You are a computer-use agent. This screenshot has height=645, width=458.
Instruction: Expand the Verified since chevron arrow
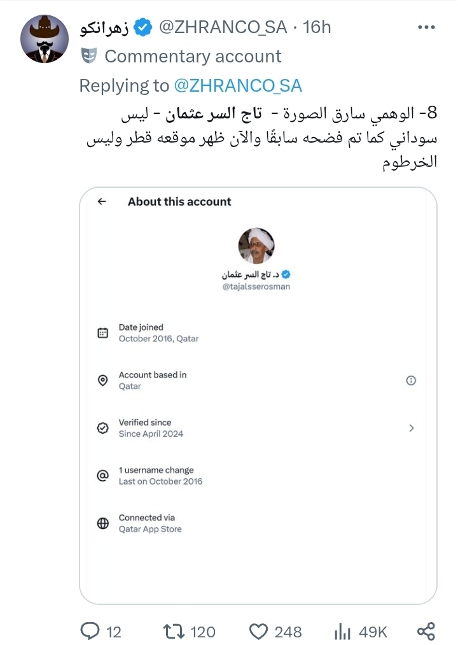pyautogui.click(x=411, y=428)
